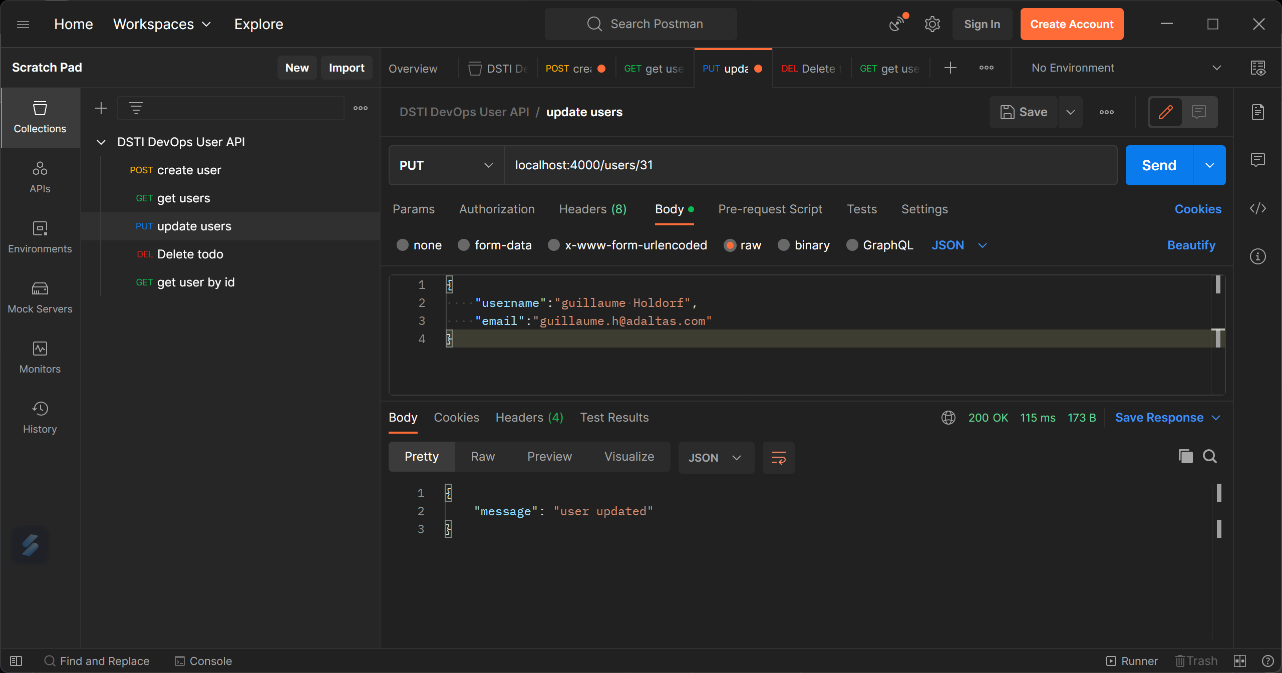Click the Create Account button

click(x=1072, y=24)
